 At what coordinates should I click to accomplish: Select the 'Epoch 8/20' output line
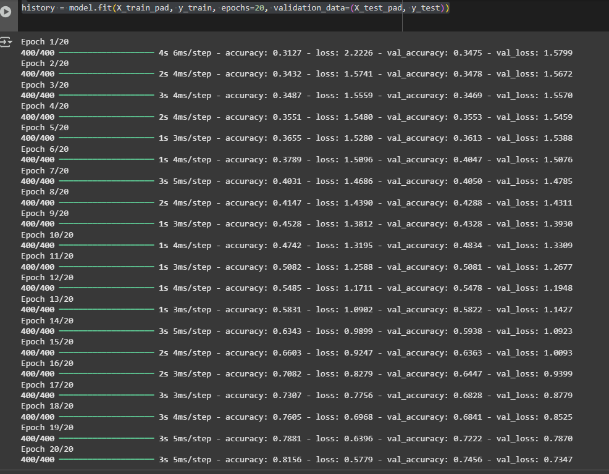coord(44,192)
